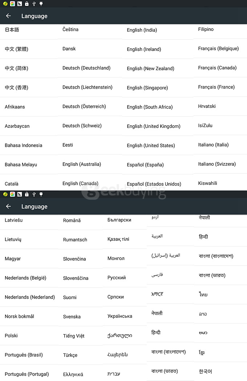Tap the back arrow above the 日本語 list

coord(8,16)
